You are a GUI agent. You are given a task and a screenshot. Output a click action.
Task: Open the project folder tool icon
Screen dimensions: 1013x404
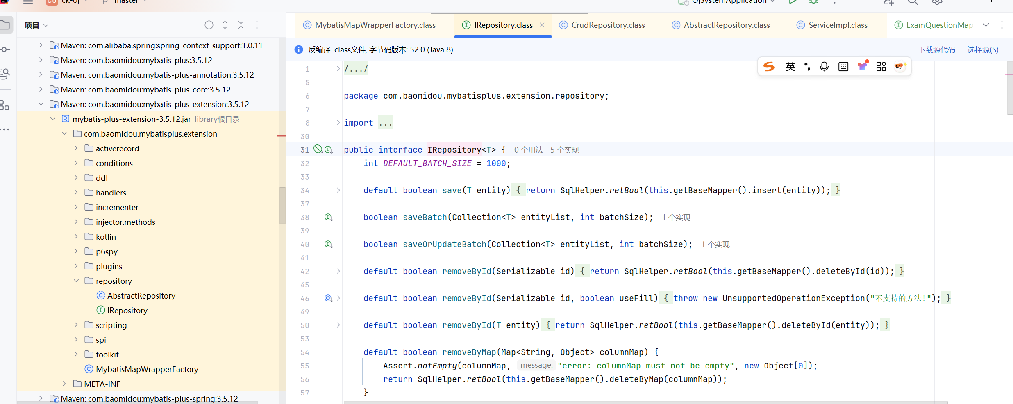5,25
